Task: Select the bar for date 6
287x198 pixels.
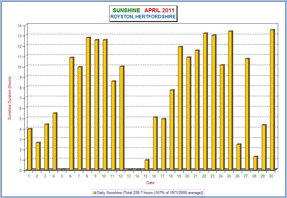Action: click(72, 114)
